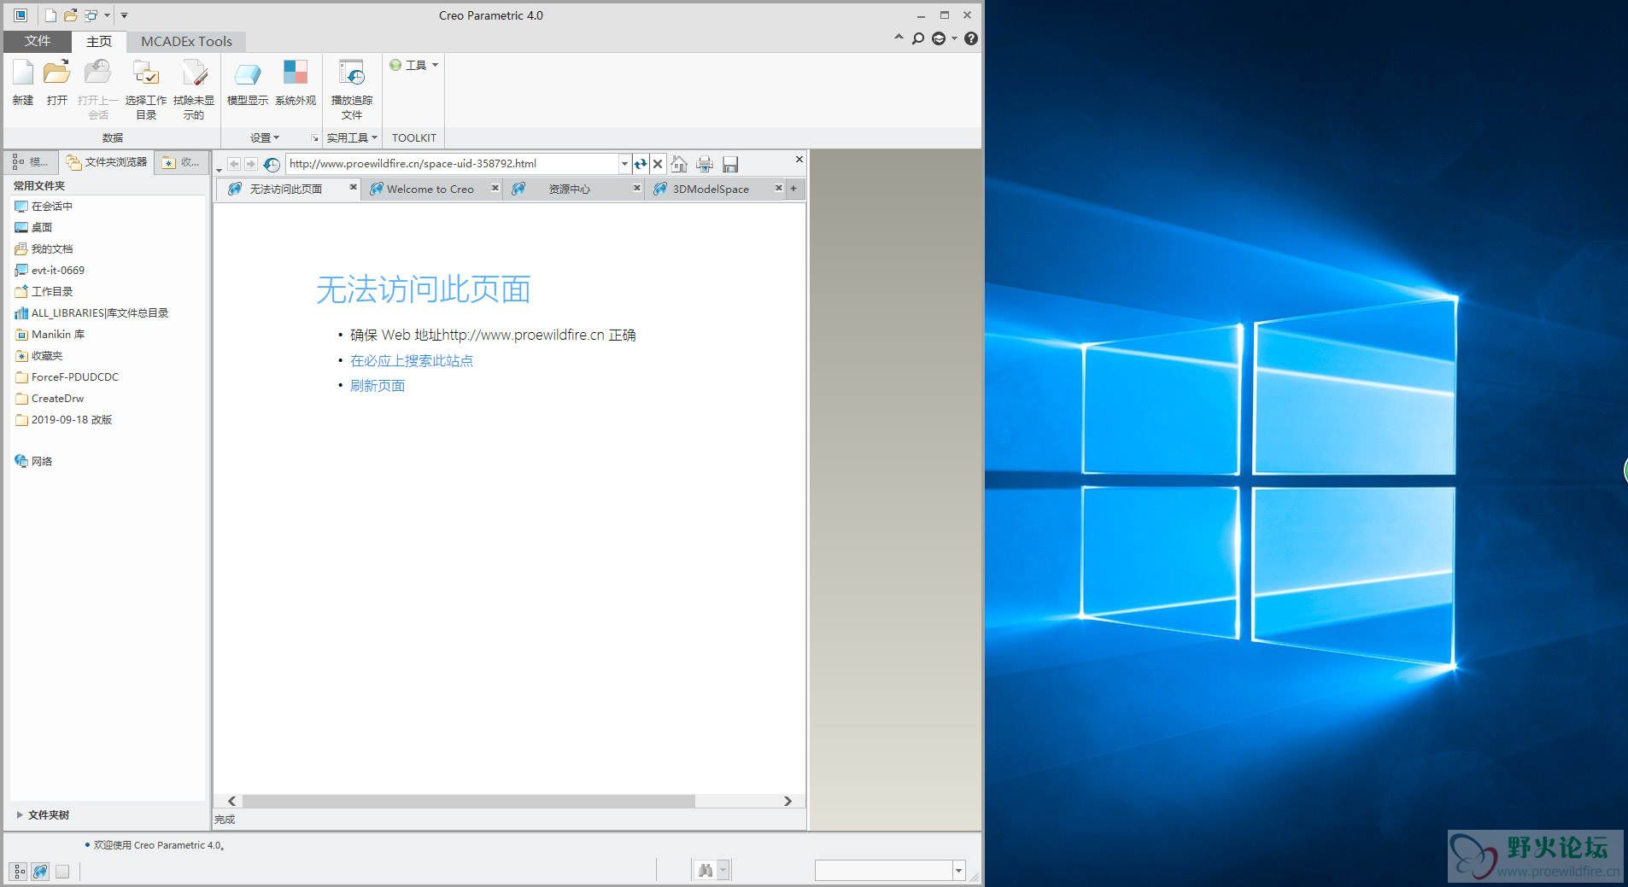Open the selection filter combo box dropdown
Screen dimensions: 1628x887
pos(958,871)
